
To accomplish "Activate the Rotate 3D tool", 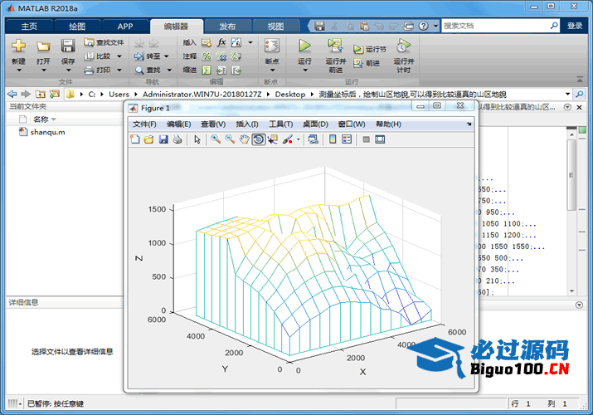I will click(259, 139).
